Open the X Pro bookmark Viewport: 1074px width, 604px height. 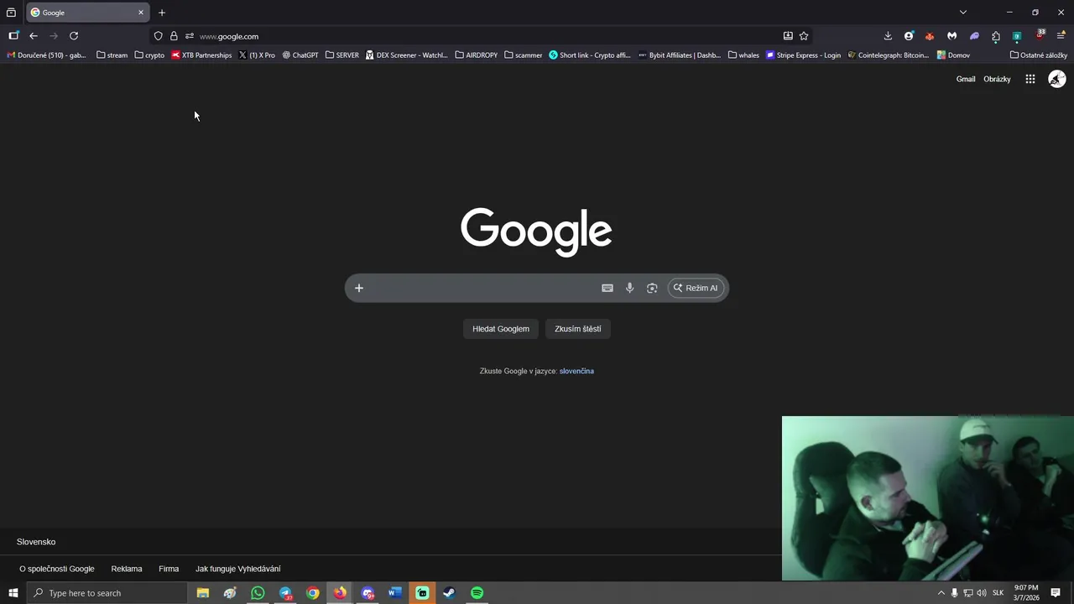click(x=257, y=55)
